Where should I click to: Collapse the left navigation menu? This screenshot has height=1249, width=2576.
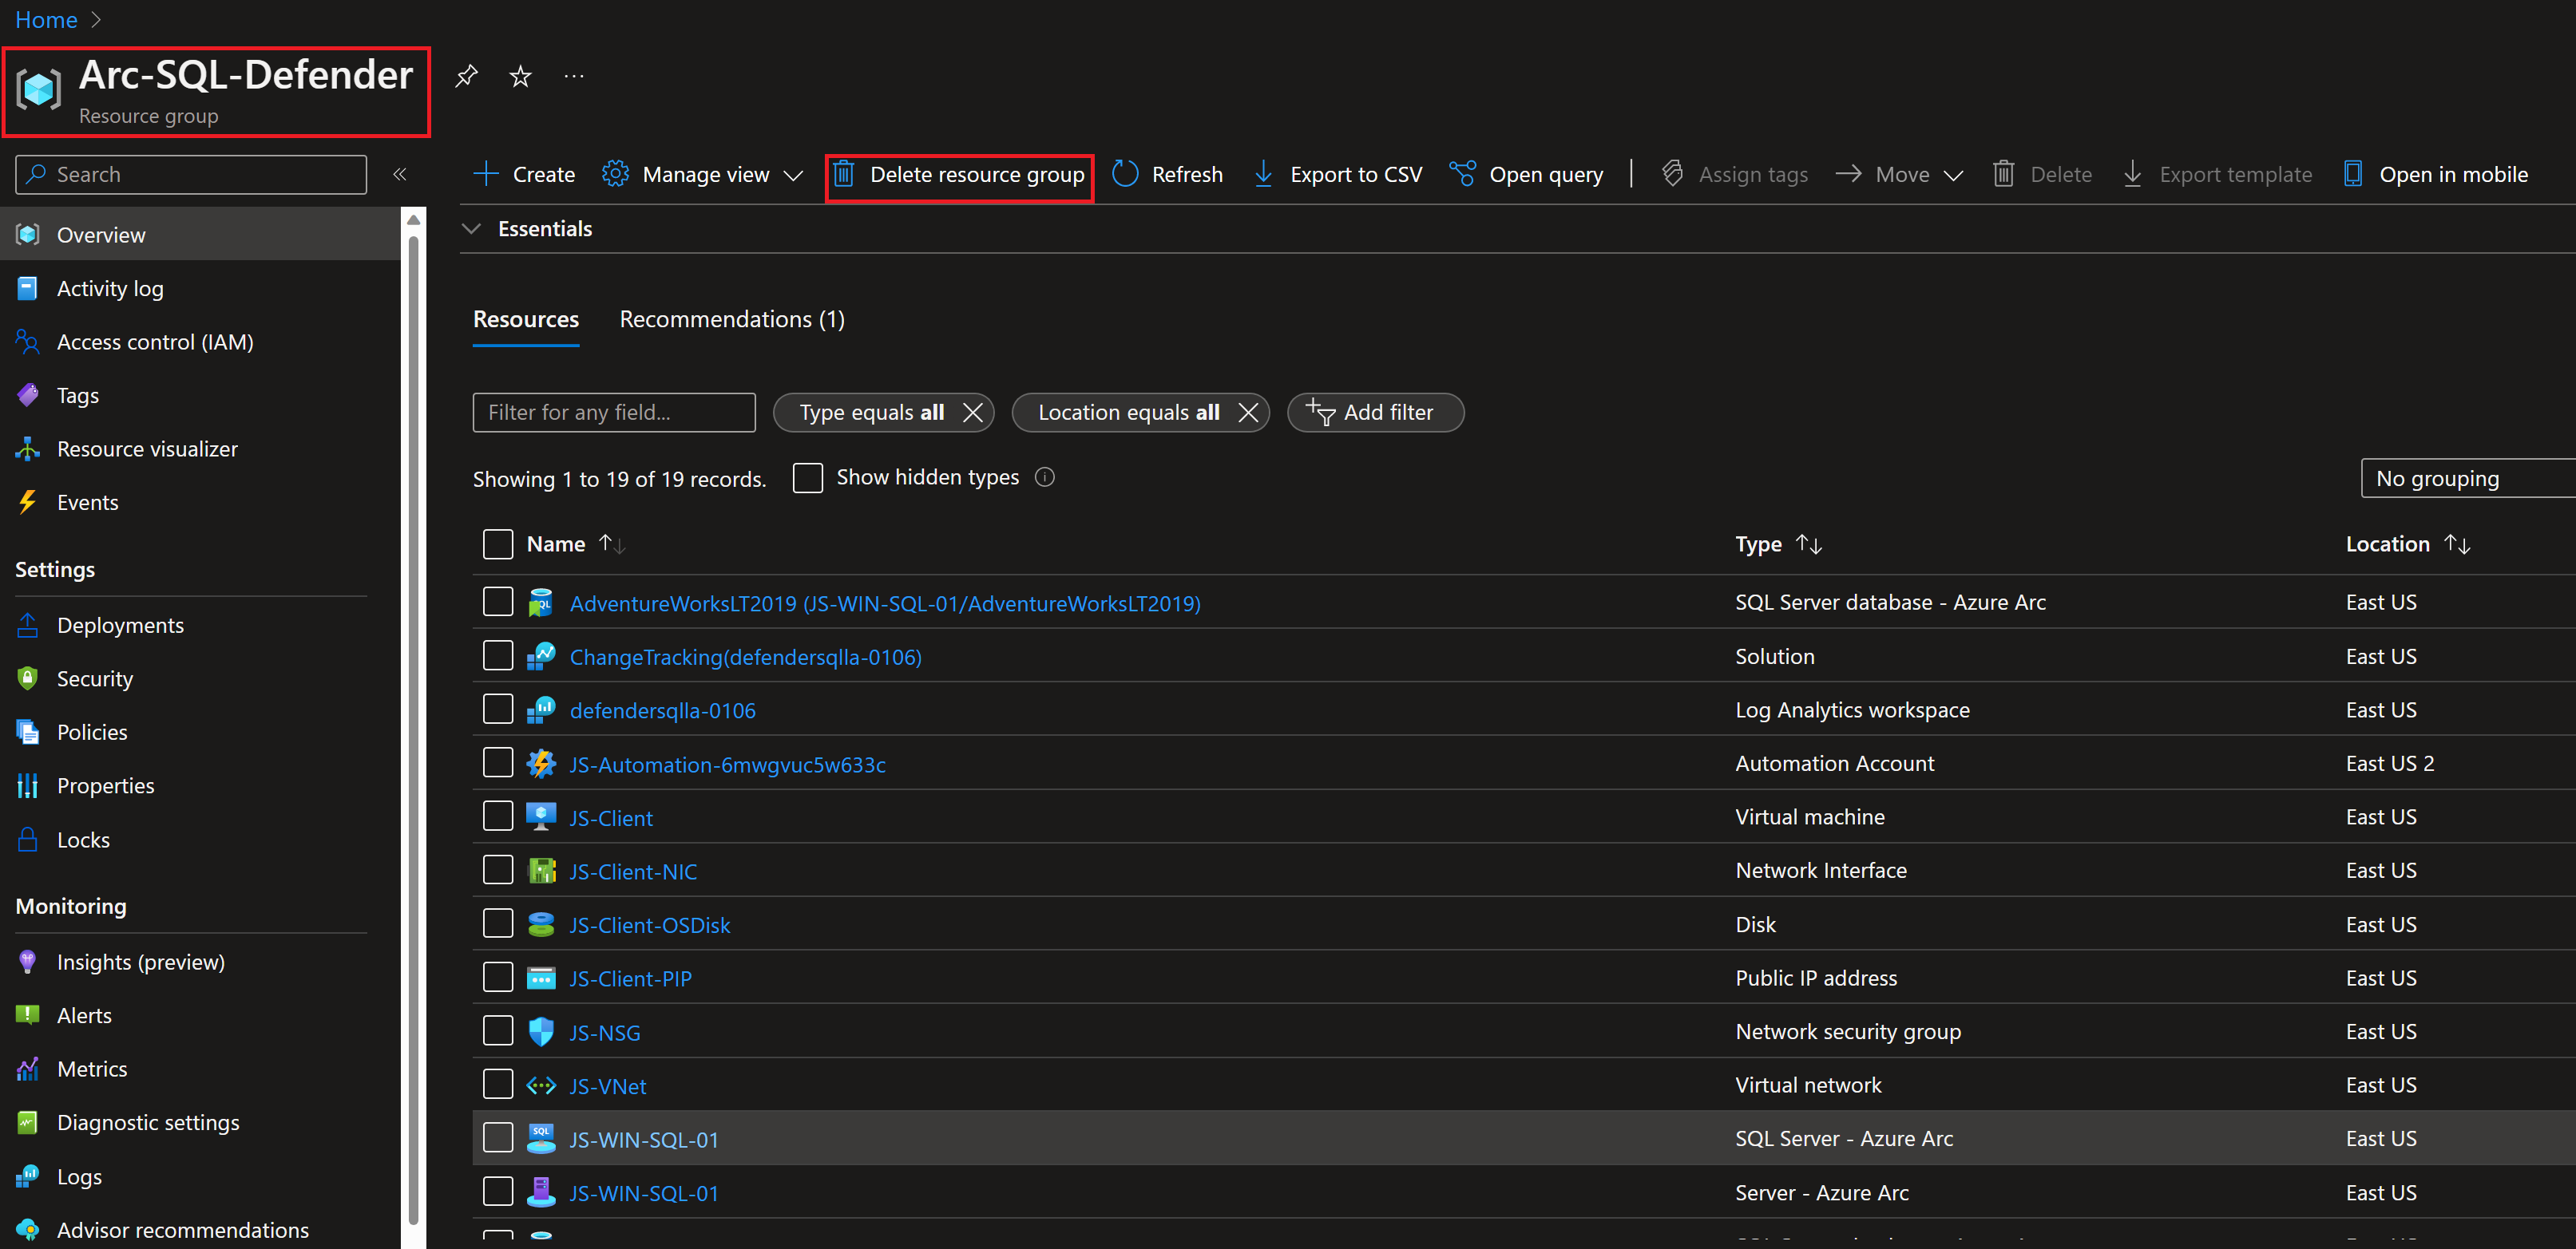click(400, 174)
